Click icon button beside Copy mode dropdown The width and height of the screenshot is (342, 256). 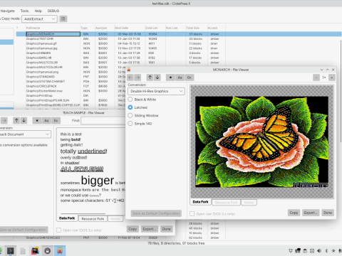[63, 18]
